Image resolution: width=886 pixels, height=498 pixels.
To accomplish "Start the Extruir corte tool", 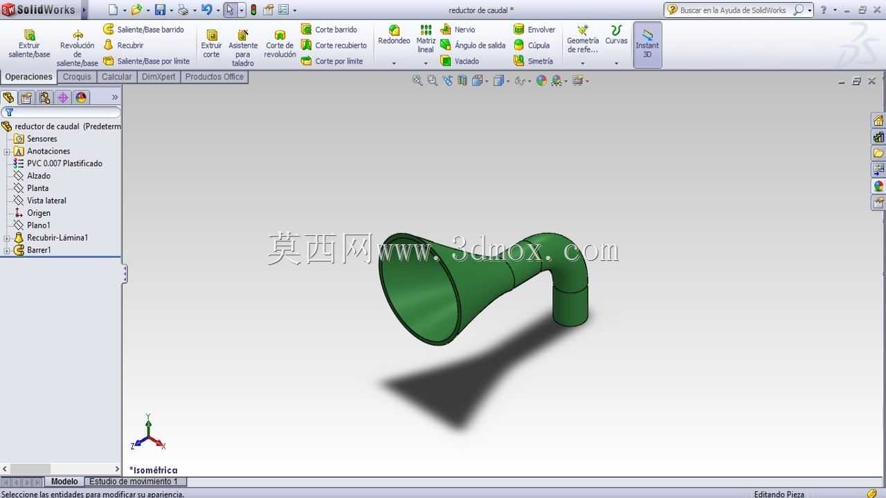I will [212, 44].
